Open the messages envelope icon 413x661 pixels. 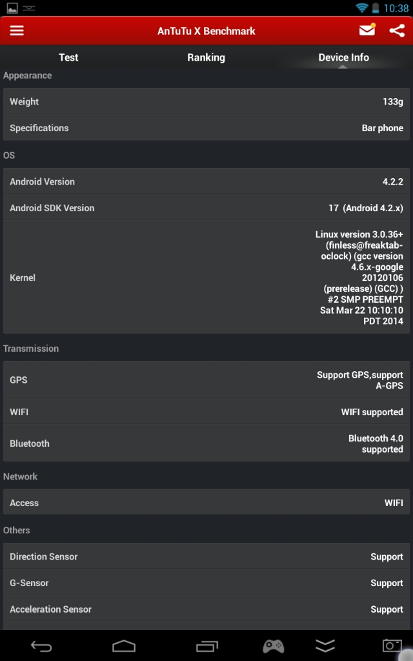[x=367, y=30]
